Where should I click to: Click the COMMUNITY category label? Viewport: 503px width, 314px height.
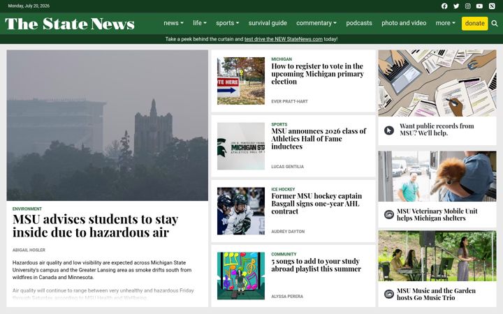(284, 254)
